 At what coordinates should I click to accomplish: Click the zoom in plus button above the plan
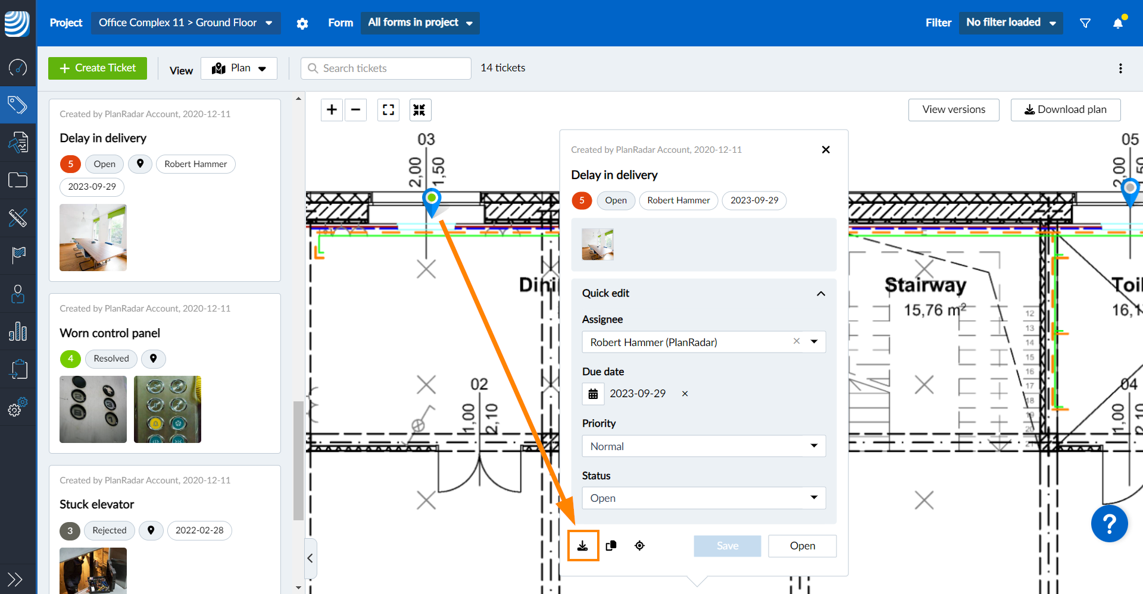331,109
